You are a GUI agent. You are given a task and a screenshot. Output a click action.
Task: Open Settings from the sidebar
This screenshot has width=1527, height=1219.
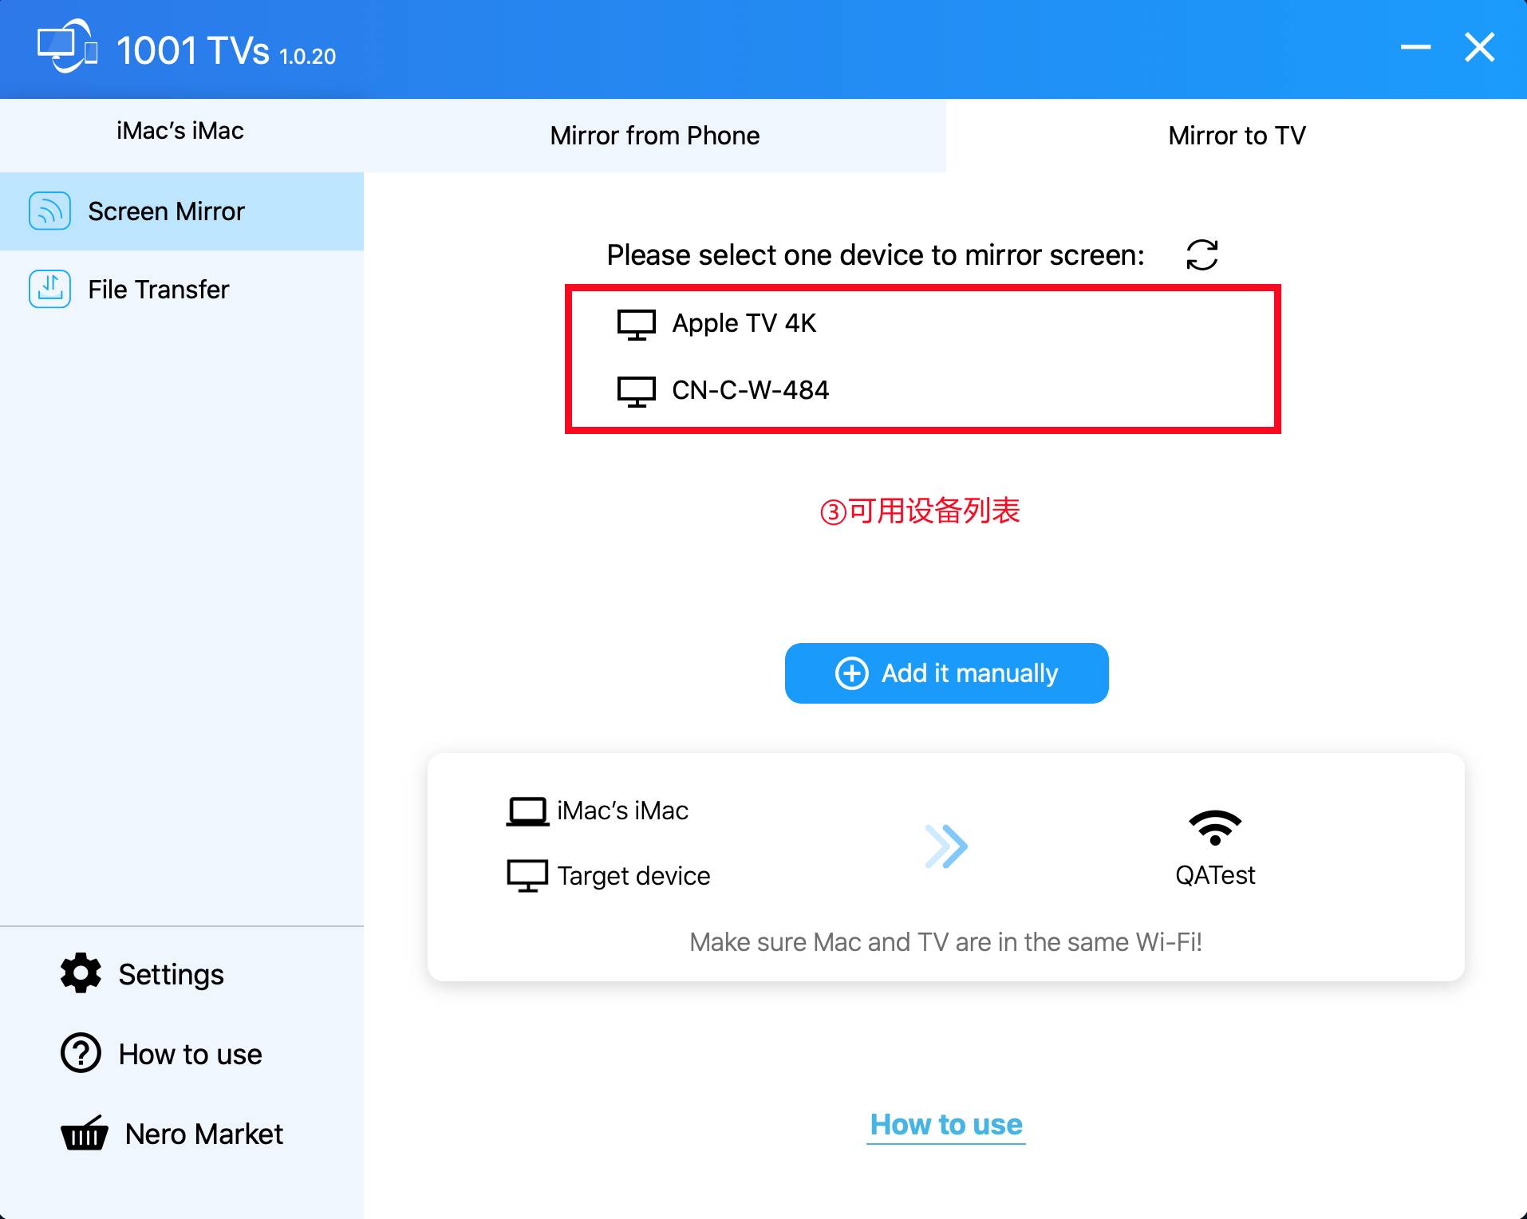(143, 974)
